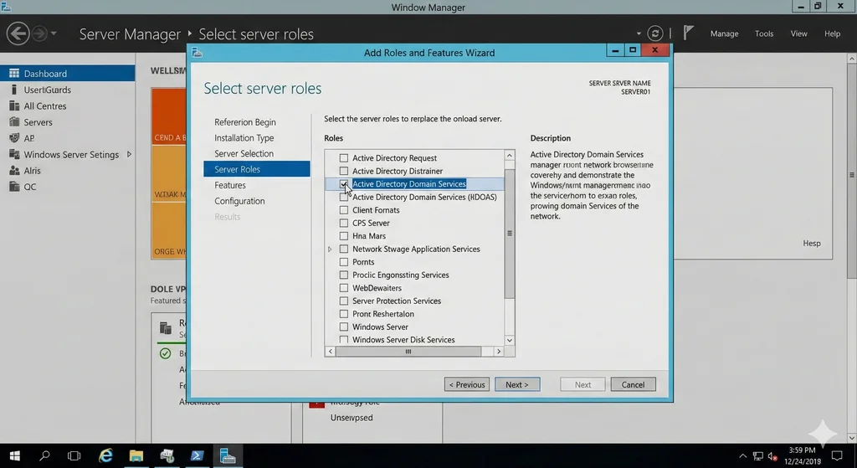Image resolution: width=857 pixels, height=468 pixels.
Task: Click the refresh icon in Server Manager header
Action: pos(654,33)
